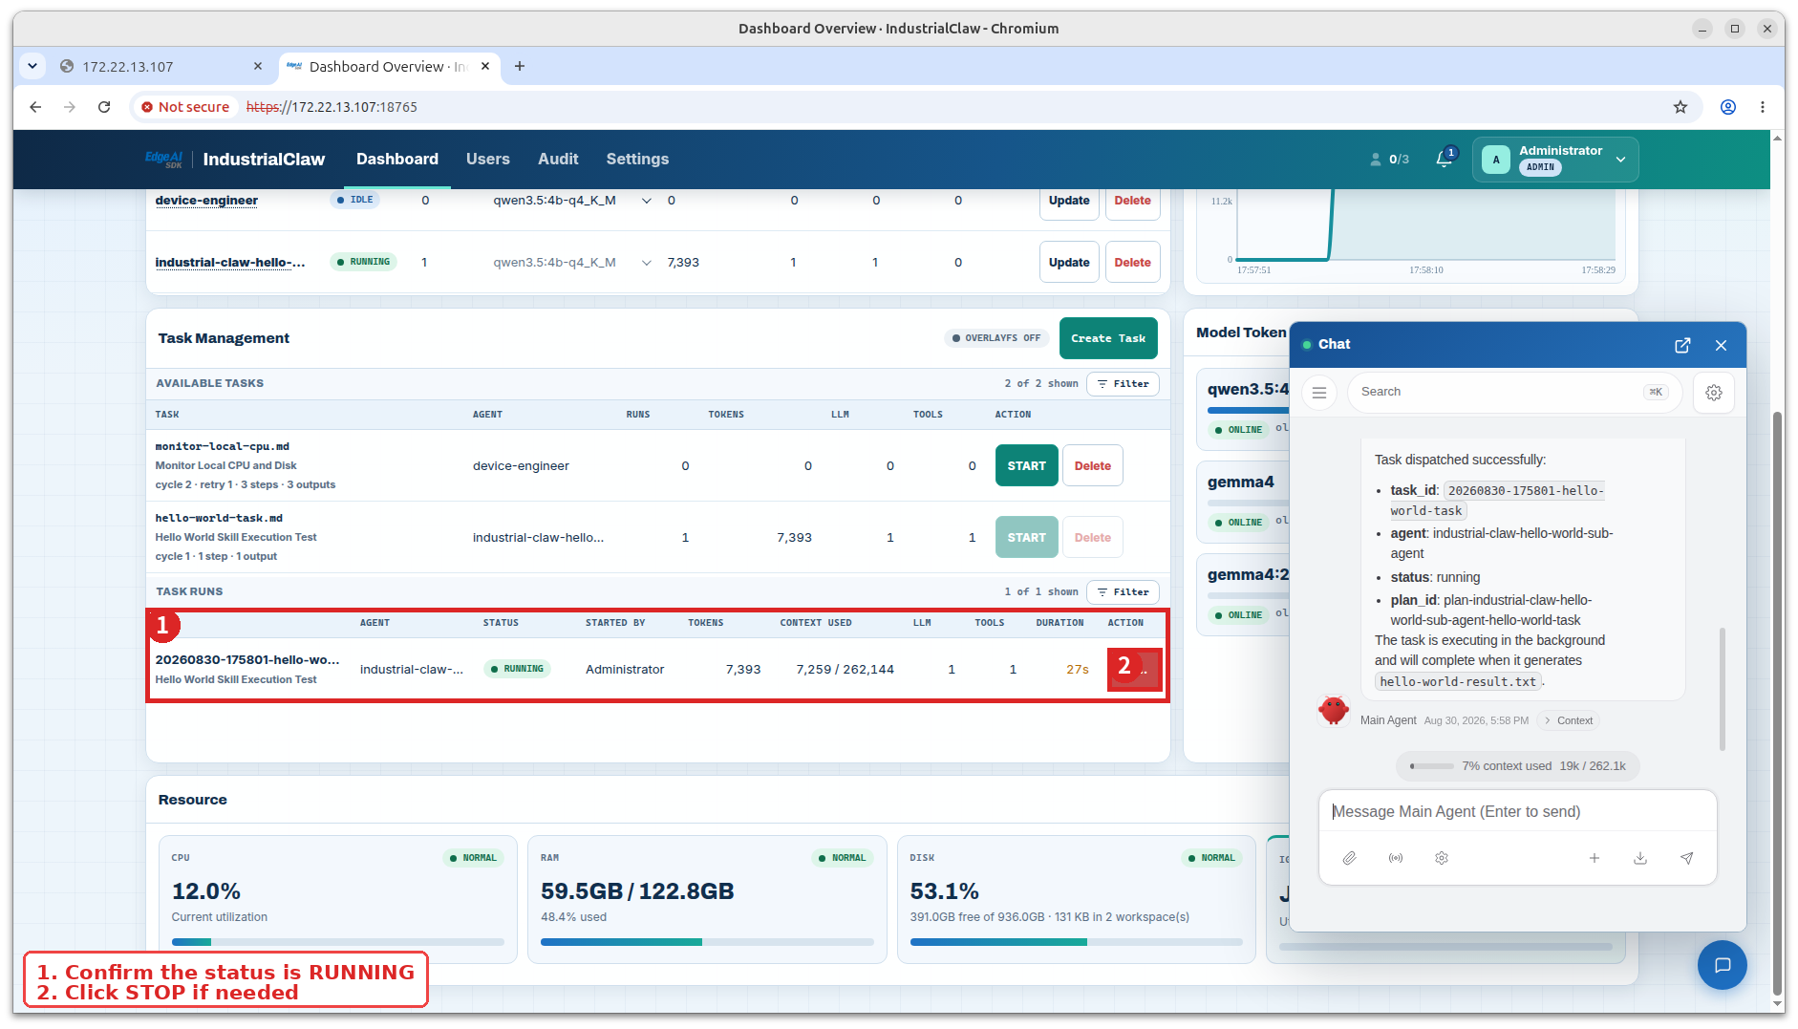The width and height of the screenshot is (1798, 1029).
Task: Close the Chat panel
Action: click(1721, 345)
